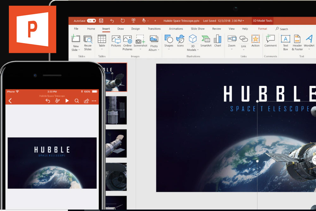Open the Review tab
Viewport: 316px width, 211px height.
coord(217,29)
